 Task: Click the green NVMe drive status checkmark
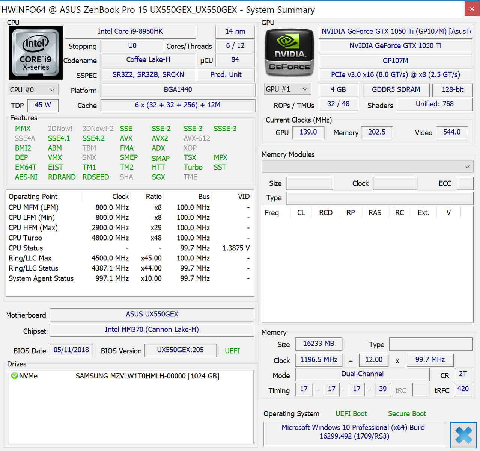tap(15, 376)
